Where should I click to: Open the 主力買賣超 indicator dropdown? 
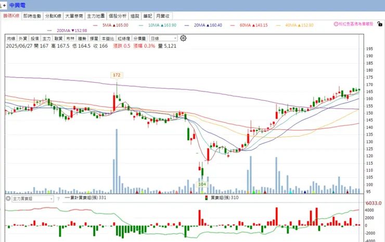point(32,198)
